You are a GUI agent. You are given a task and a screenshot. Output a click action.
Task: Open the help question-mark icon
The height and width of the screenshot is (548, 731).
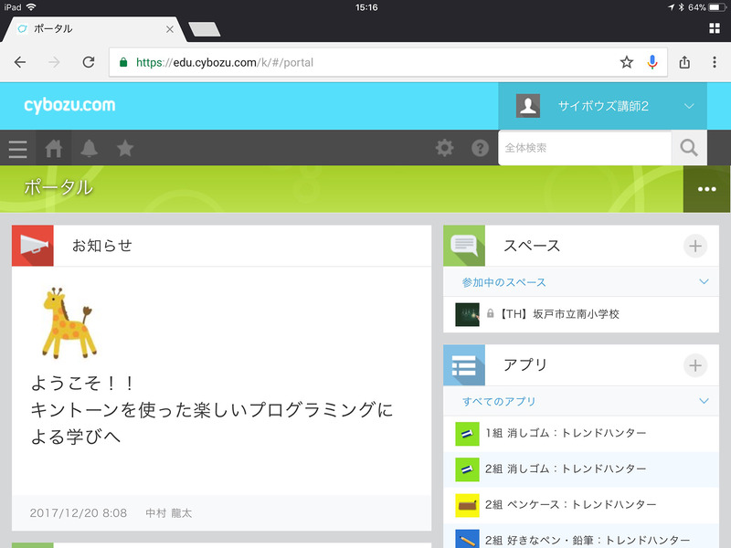[x=480, y=148]
